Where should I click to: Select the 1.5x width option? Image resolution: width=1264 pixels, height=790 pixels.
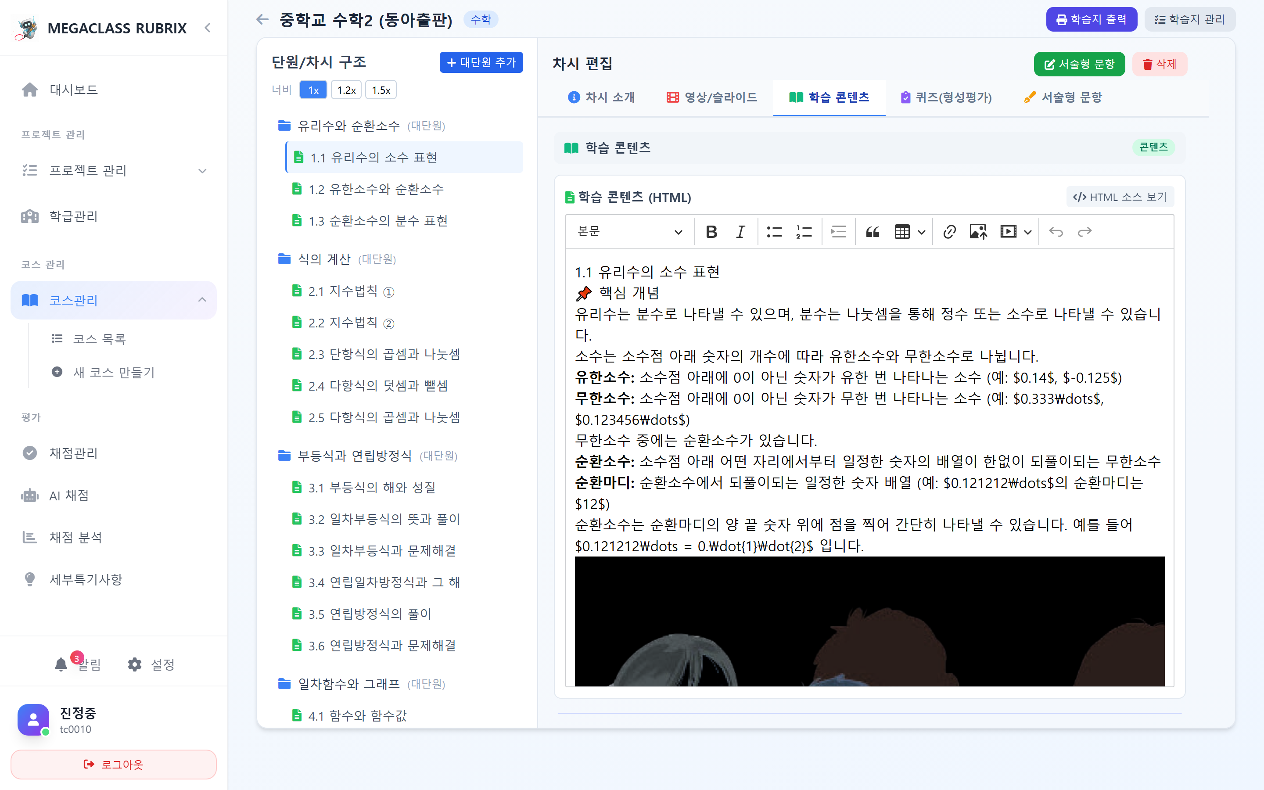[x=381, y=90]
